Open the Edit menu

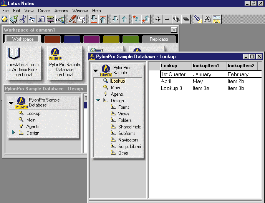point(17,11)
